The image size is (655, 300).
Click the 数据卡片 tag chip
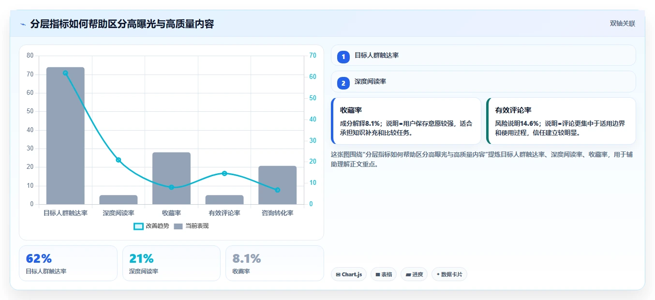tap(449, 274)
